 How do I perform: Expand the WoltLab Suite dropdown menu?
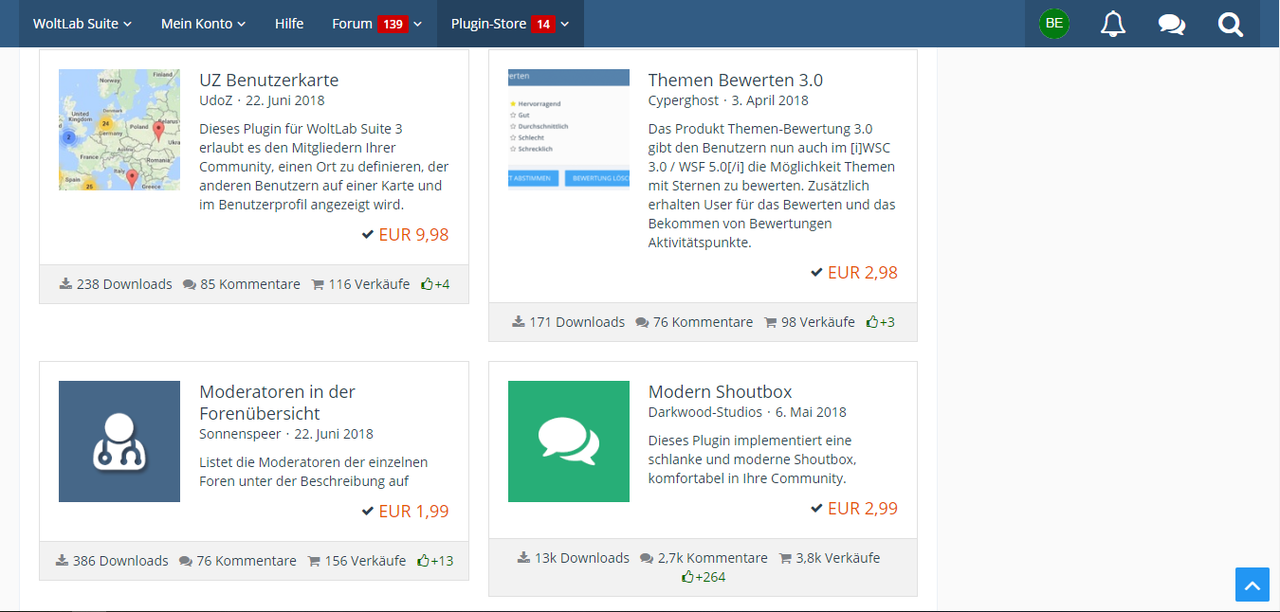point(82,24)
